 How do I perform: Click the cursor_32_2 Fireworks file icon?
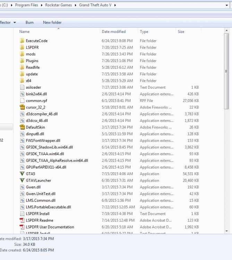pyautogui.click(x=22, y=107)
